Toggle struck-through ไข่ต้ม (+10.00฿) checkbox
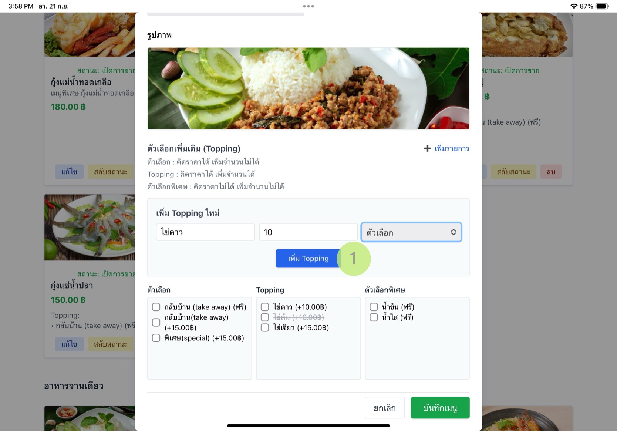This screenshot has width=617, height=431. click(x=265, y=317)
